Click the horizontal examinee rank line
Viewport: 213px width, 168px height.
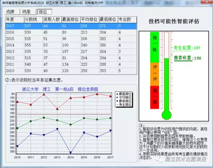pos(64,114)
